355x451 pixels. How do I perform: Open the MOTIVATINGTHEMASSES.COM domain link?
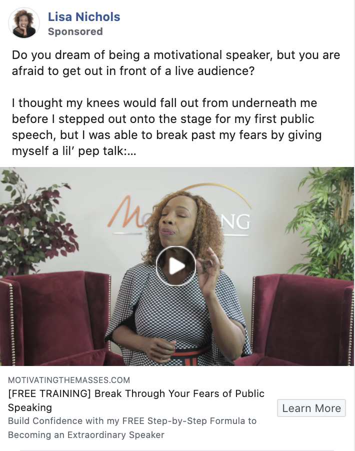pos(69,380)
